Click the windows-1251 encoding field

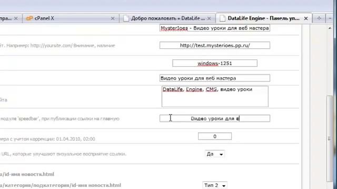coord(215,63)
